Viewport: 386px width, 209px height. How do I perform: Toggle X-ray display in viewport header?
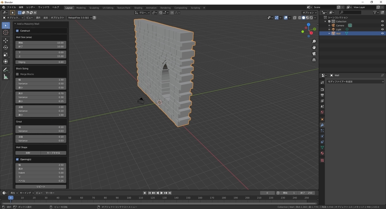[295, 18]
